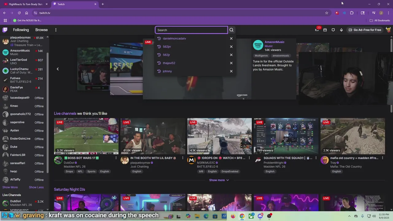Click AmazonMusic channel name in featured panel
Image resolution: width=393 pixels, height=221 pixels.
274,42
